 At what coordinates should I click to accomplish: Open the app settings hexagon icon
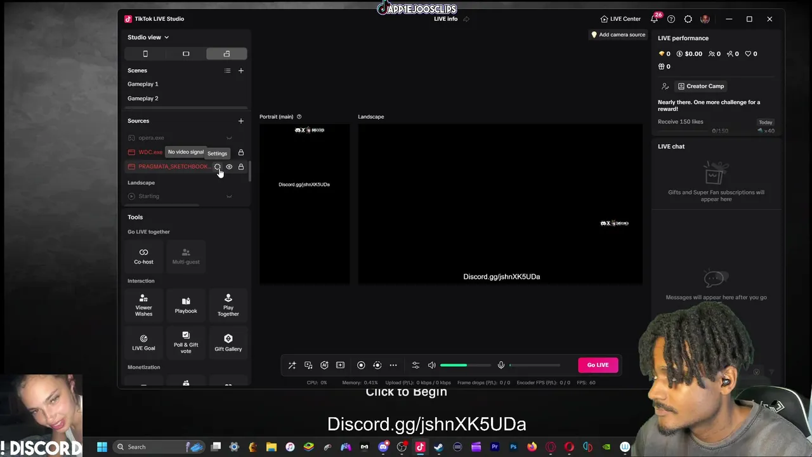[x=688, y=19]
